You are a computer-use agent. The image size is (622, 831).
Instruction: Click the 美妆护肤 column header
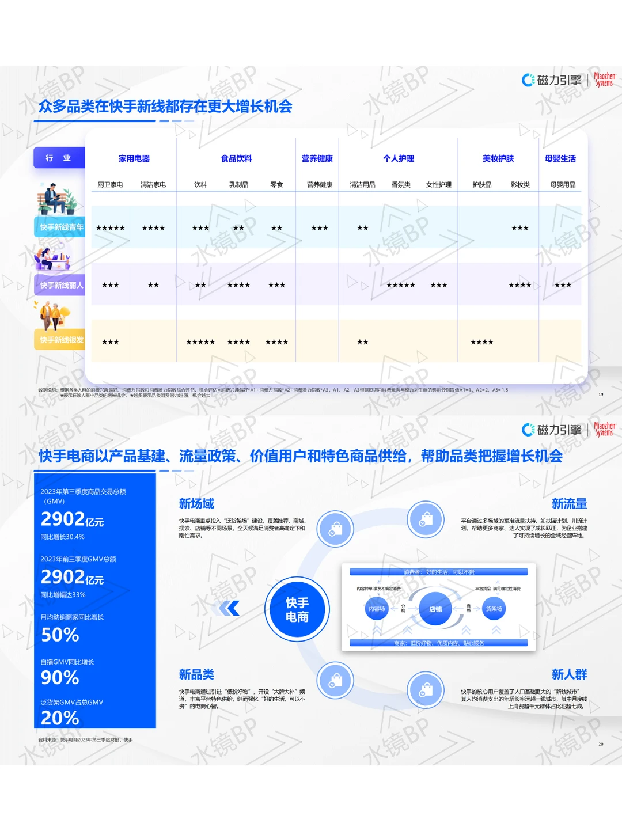pyautogui.click(x=498, y=158)
